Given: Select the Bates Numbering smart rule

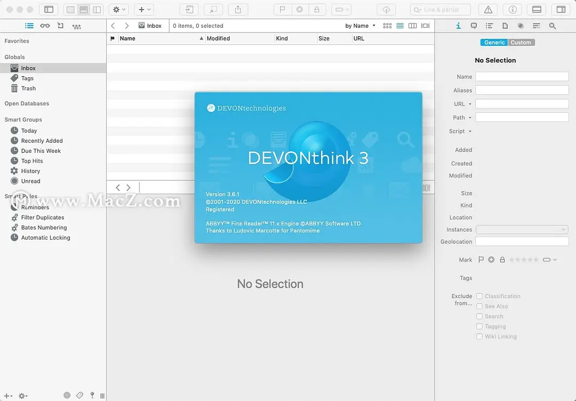Looking at the screenshot, I should [x=53, y=227].
